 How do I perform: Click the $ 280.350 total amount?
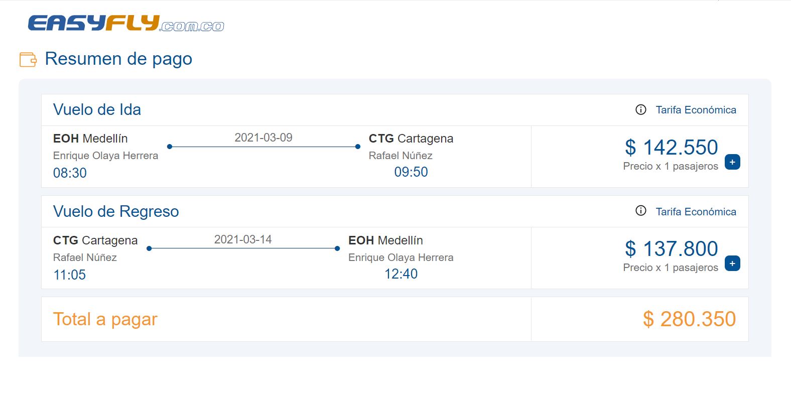[689, 319]
